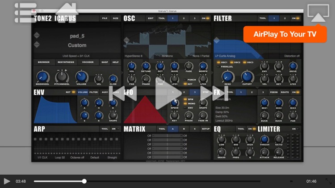Open the FX FEEDB menu
The width and height of the screenshot is (335, 188).
(x=274, y=92)
